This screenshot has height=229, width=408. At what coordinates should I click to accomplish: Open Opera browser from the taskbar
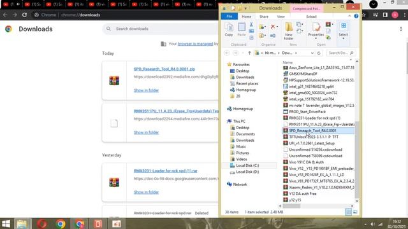[x=41, y=223]
